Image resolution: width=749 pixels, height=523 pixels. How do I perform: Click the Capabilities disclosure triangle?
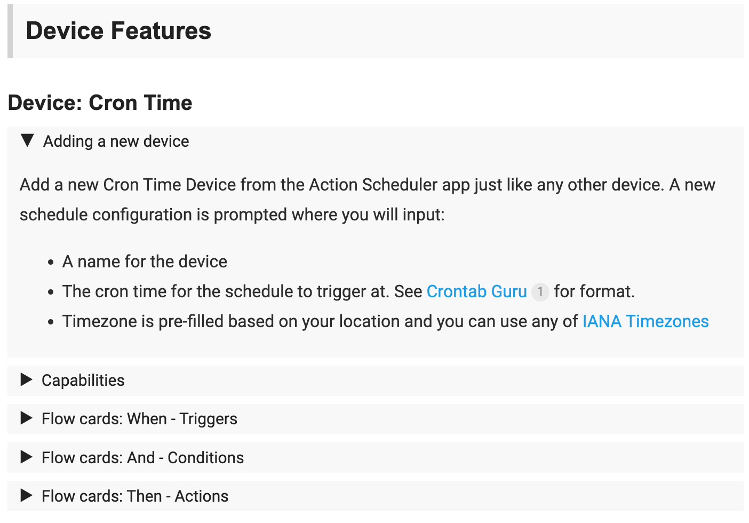pyautogui.click(x=26, y=380)
